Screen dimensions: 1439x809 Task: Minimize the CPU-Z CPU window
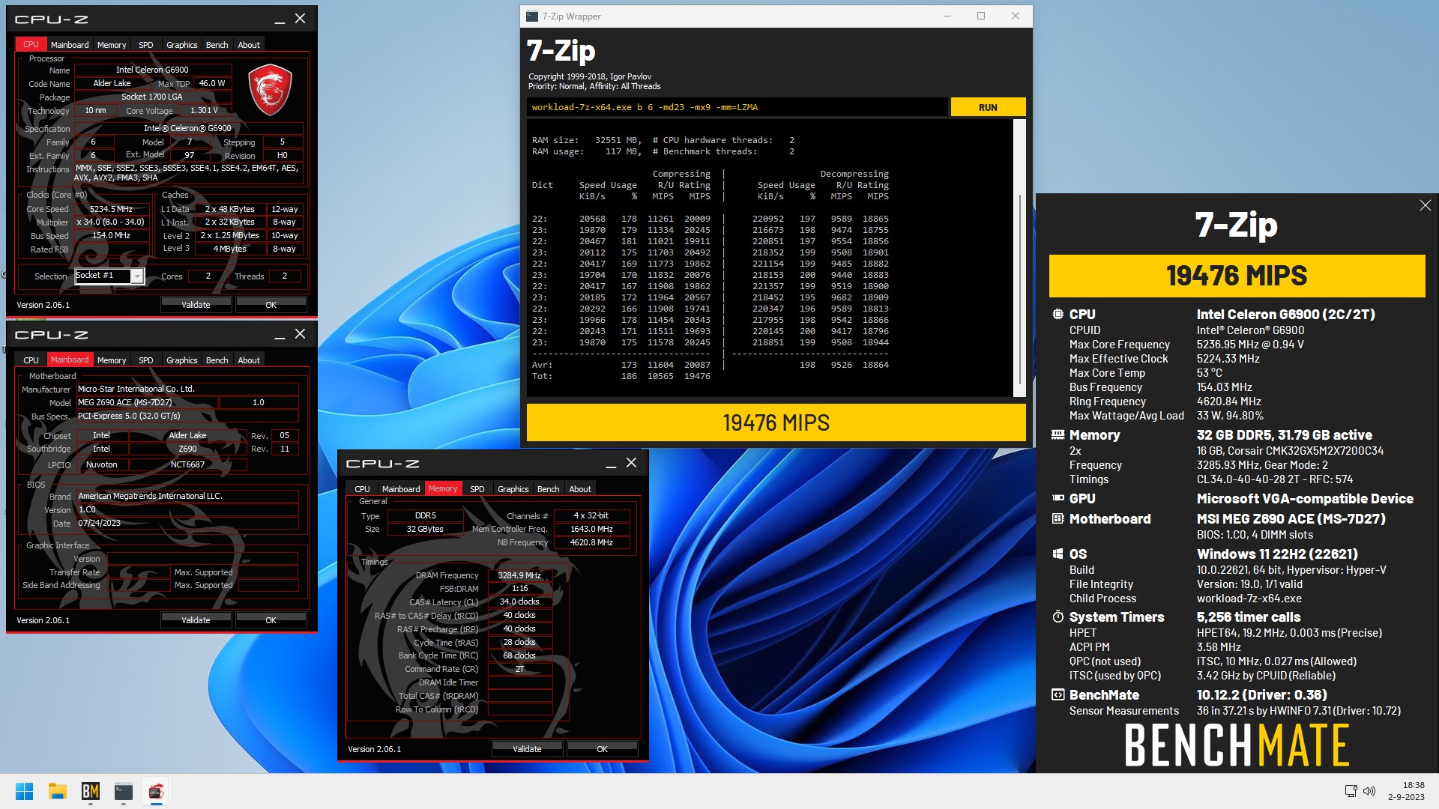[280, 19]
